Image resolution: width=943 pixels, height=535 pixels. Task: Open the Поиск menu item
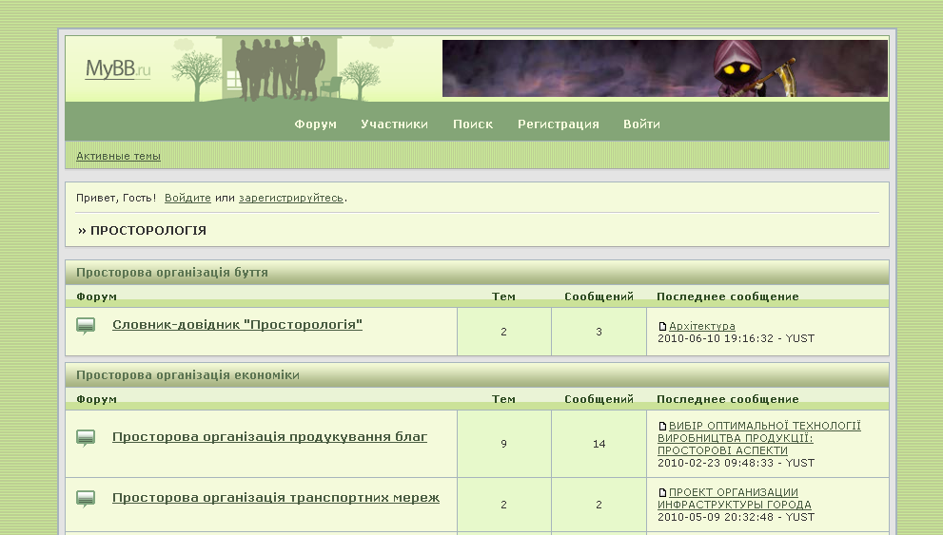click(x=473, y=124)
